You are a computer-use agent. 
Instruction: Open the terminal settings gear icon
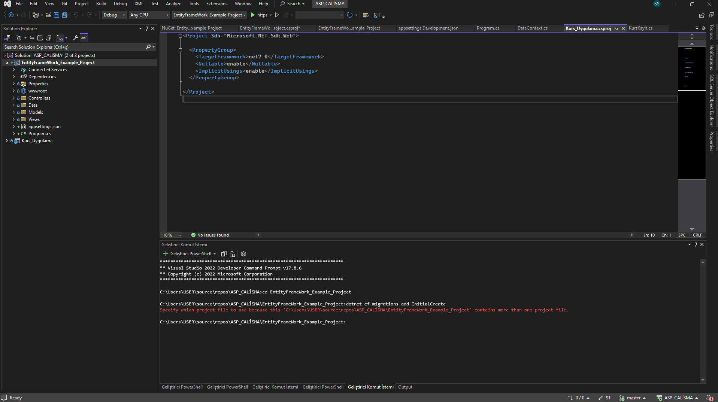pos(243,254)
